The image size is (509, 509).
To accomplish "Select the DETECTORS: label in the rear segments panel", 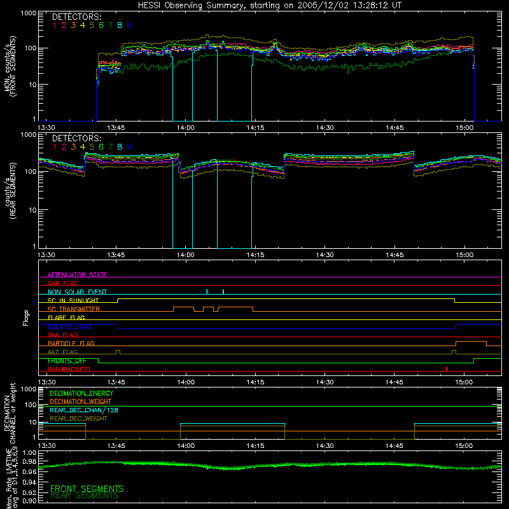I will pos(76,139).
